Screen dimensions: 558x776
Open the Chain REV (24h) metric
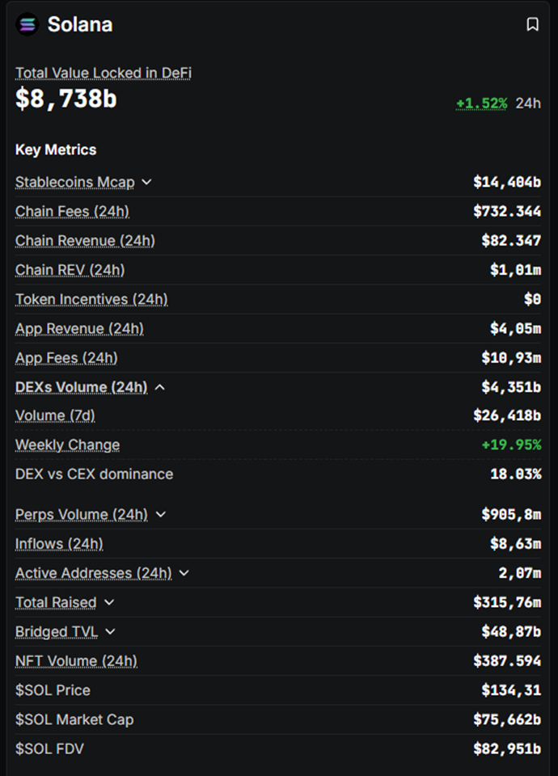tap(70, 269)
